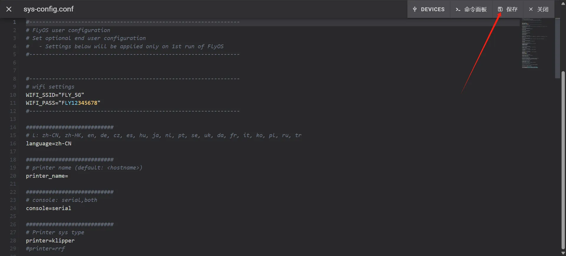Click on the console=serial line
566x256 pixels.
[49, 208]
